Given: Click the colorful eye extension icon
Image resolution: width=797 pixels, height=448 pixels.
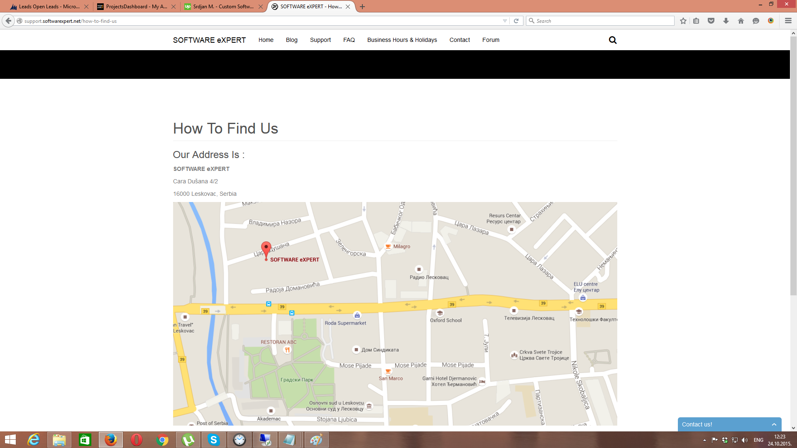Looking at the screenshot, I should 771,21.
